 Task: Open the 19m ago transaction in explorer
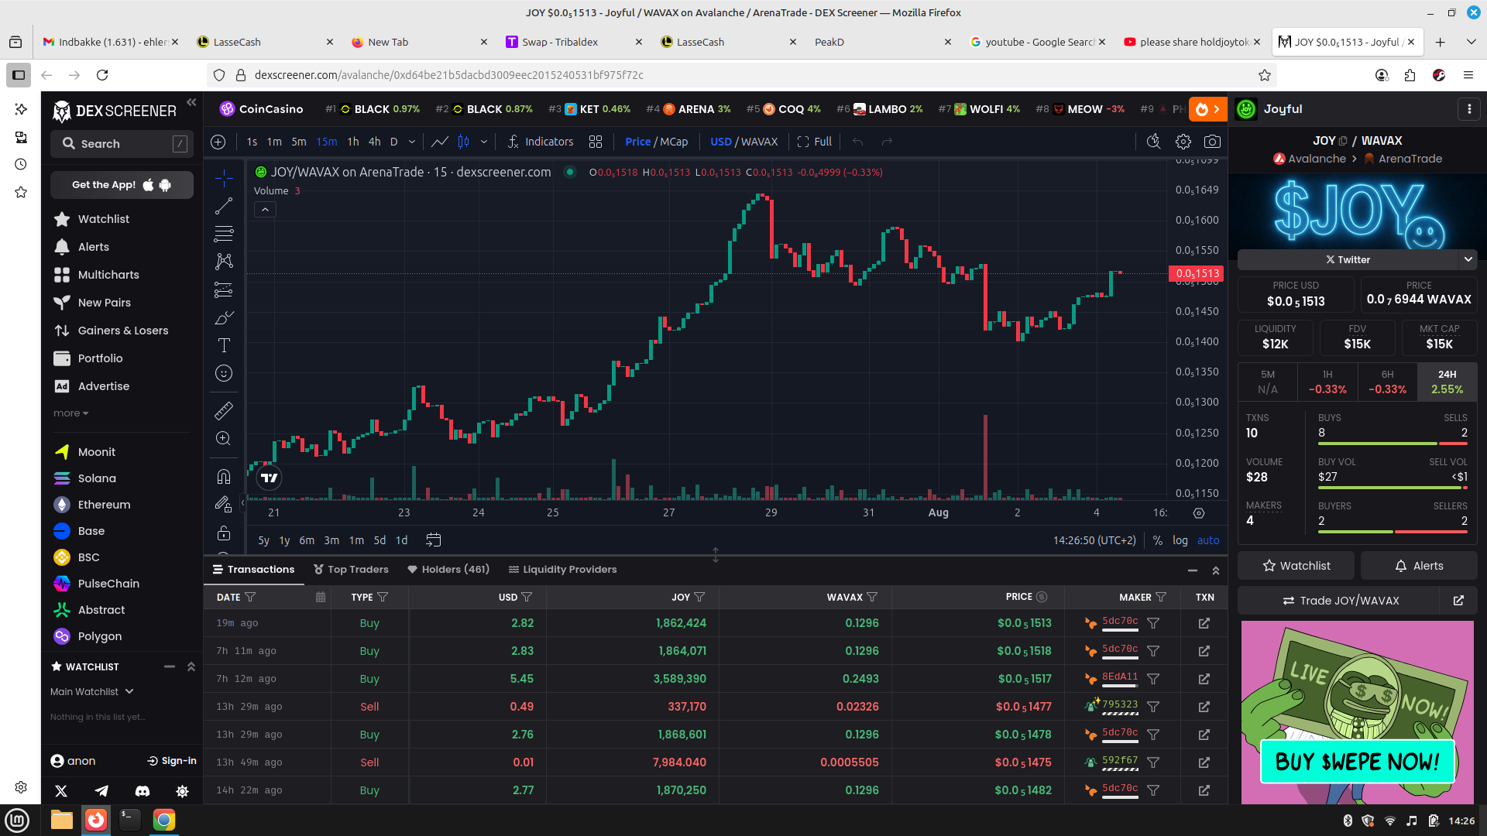[1204, 623]
